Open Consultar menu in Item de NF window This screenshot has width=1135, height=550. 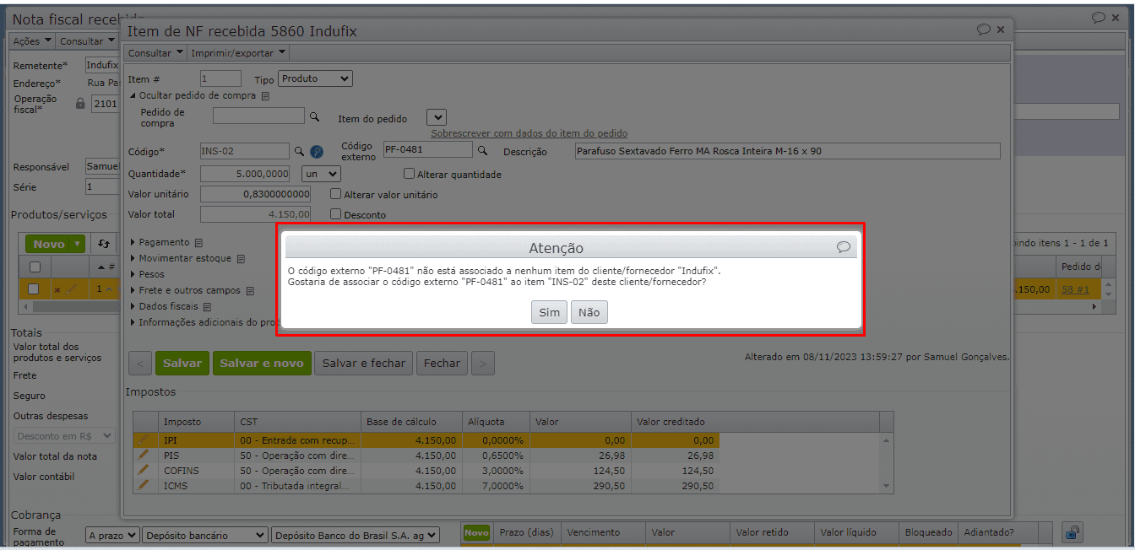(155, 53)
